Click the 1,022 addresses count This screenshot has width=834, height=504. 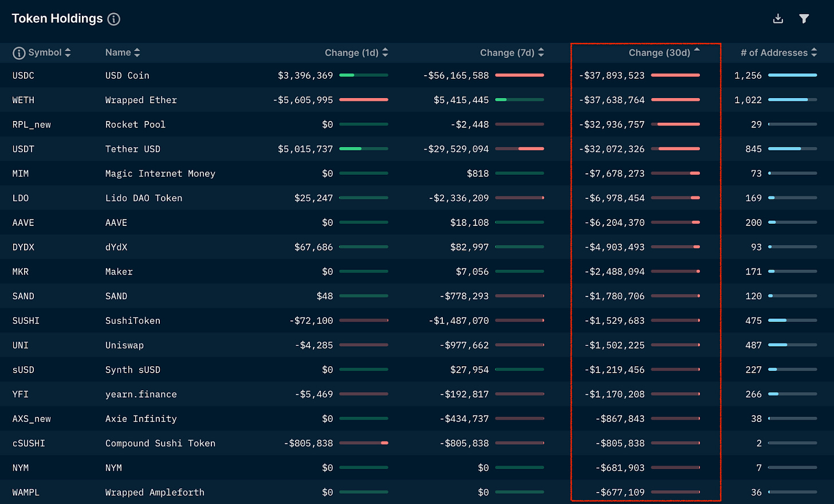[748, 100]
